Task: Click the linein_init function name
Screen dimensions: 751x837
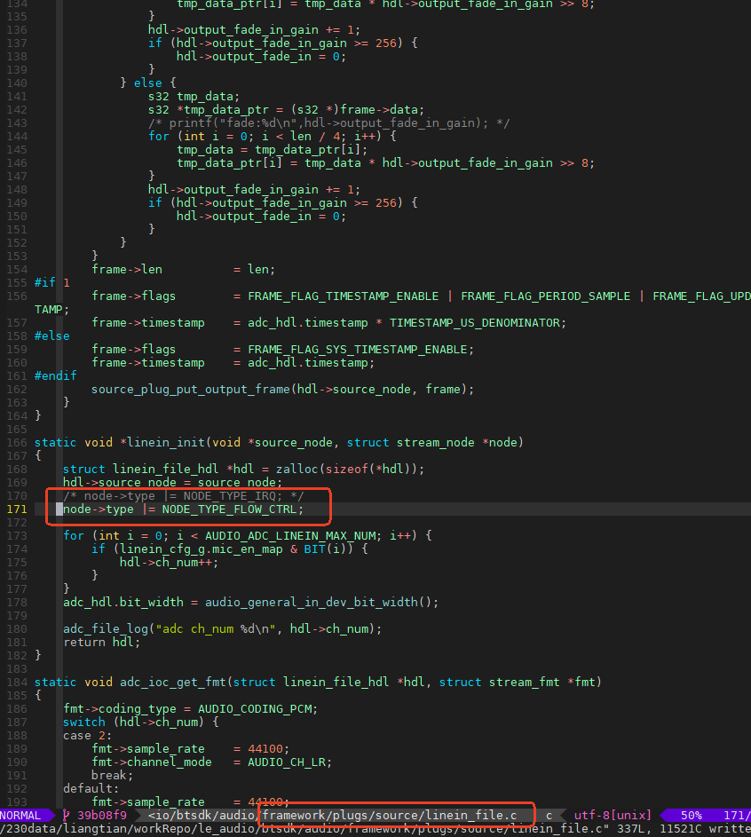Action: point(166,443)
